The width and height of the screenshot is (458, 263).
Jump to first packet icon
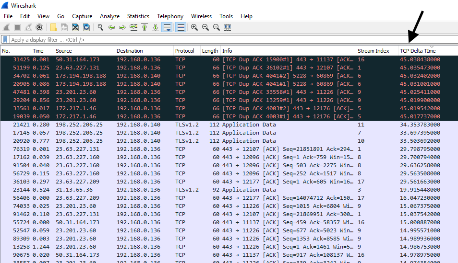(145, 27)
